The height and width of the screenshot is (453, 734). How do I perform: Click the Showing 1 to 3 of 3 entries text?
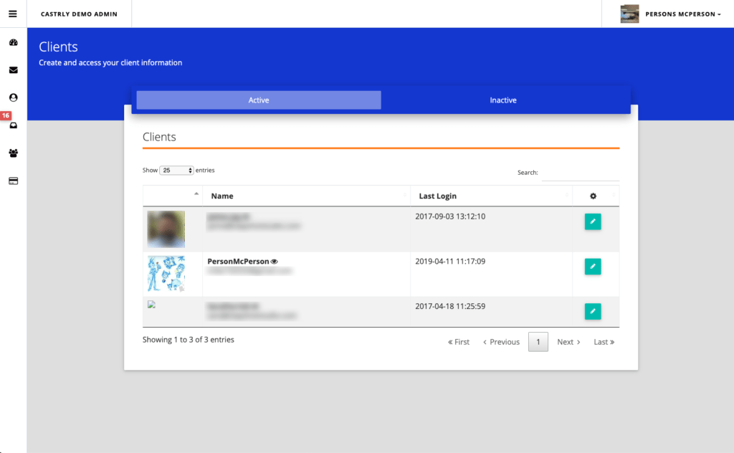point(189,340)
